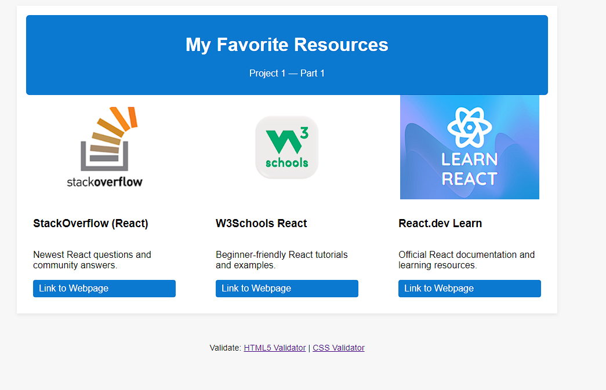606x390 pixels.
Task: Click the orange StackOverflow stack icon
Action: 108,137
